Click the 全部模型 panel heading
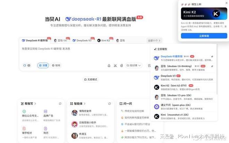229x143 pixels. point(161,49)
